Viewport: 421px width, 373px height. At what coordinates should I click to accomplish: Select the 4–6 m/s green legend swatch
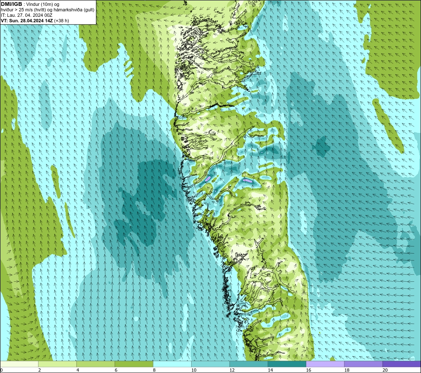(x=96, y=364)
